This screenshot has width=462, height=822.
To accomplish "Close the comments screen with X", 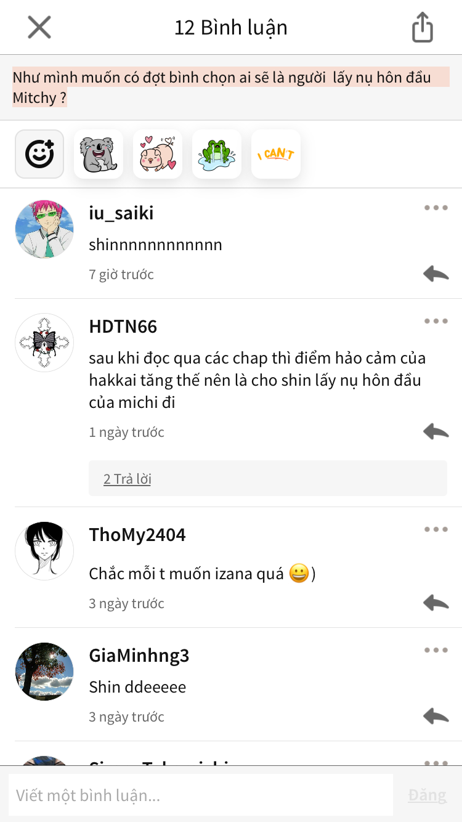I will coord(39,27).
